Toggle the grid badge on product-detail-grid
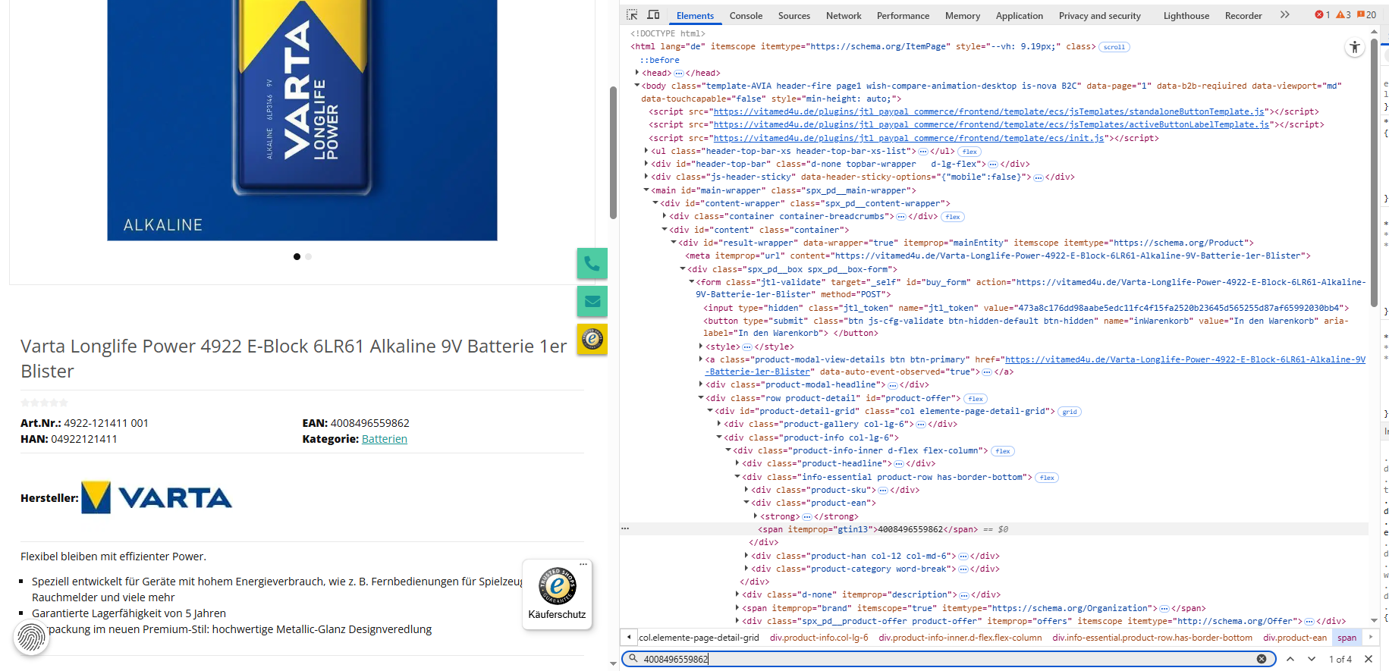 pyautogui.click(x=1070, y=412)
